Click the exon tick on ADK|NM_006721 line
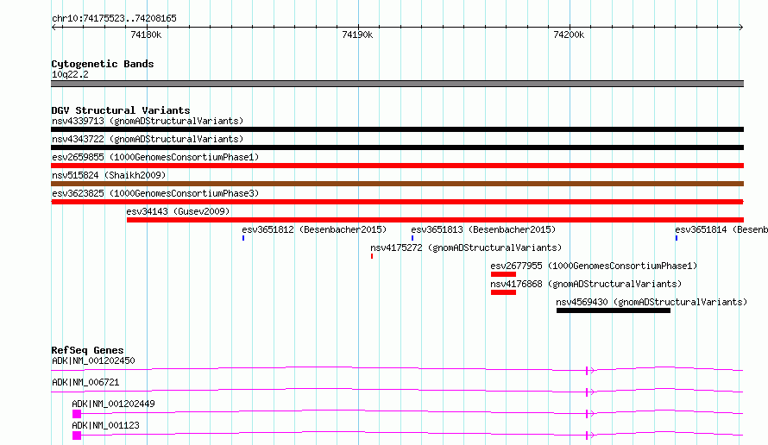The image size is (768, 445). tap(587, 392)
